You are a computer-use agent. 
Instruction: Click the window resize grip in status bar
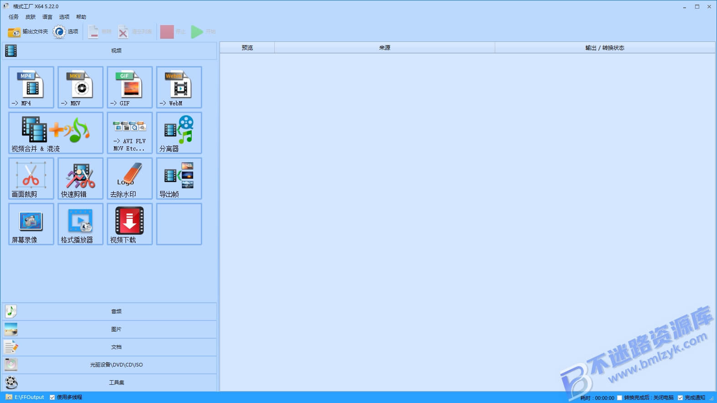point(712,398)
